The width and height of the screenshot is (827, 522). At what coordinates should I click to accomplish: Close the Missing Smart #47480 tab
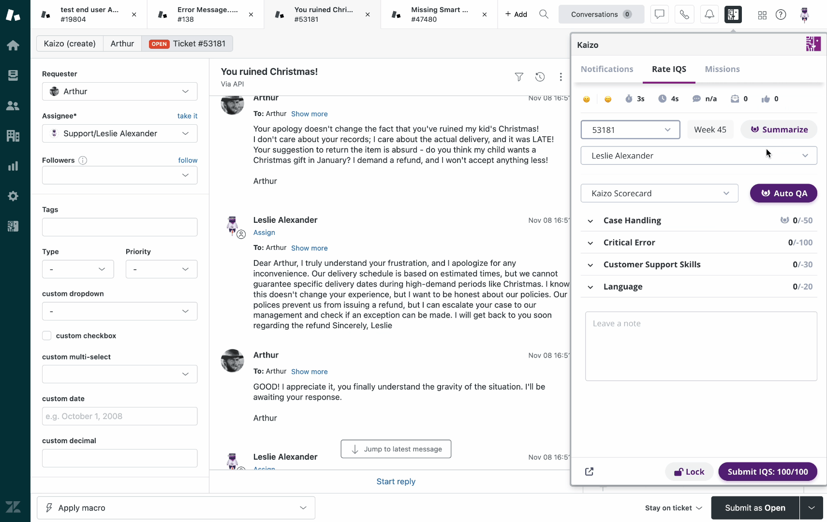point(485,14)
